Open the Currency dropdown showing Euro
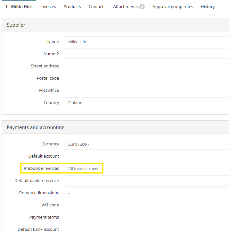 pos(146,144)
